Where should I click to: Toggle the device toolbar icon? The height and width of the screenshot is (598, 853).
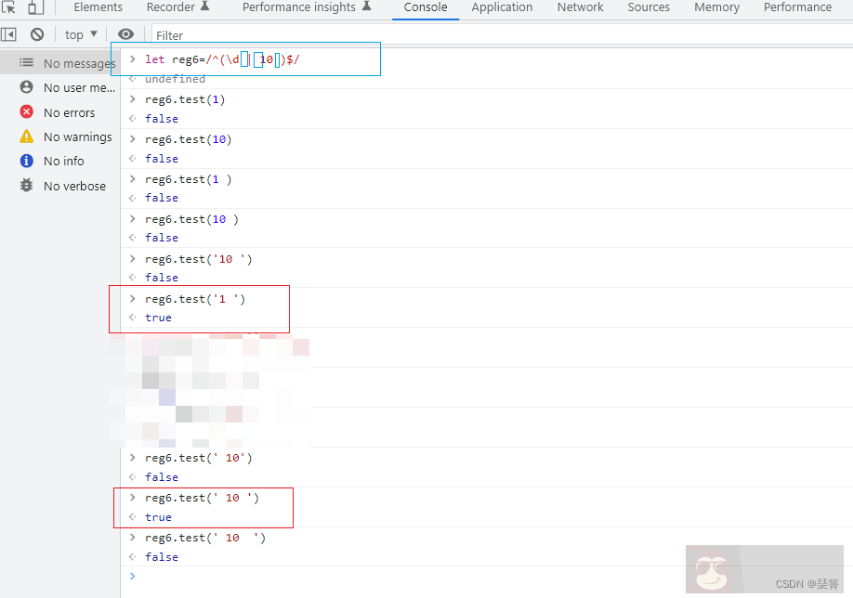(35, 7)
